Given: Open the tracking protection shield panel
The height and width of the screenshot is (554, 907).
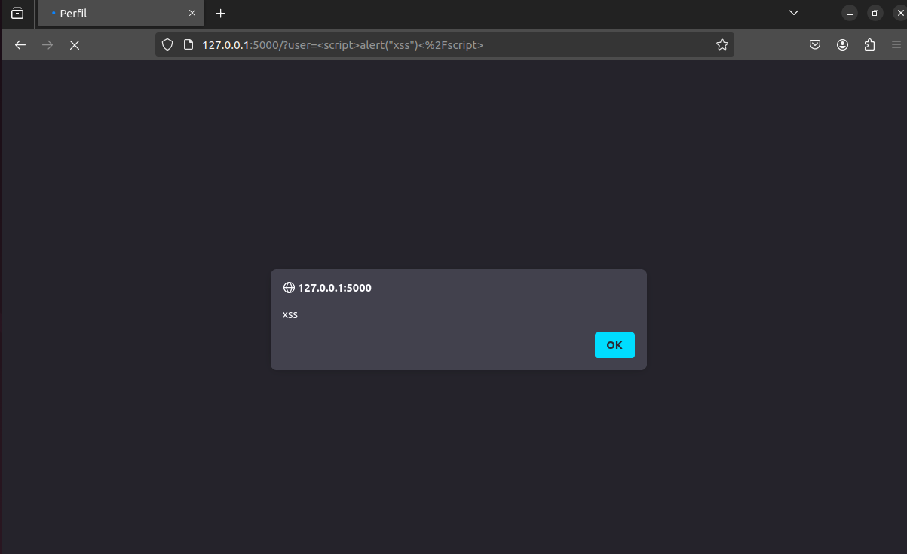Looking at the screenshot, I should (x=167, y=44).
